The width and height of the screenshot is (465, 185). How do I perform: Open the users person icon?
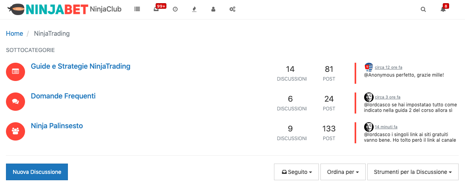click(213, 9)
